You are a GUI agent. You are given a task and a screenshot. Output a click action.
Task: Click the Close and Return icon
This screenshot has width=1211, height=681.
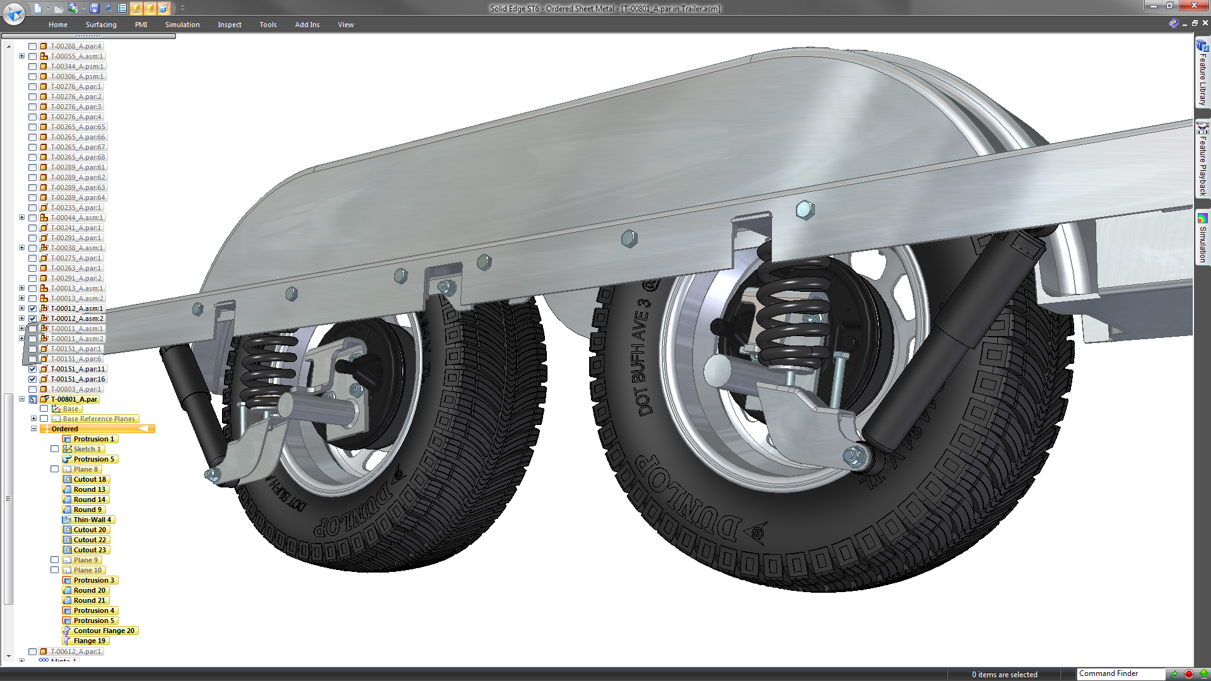[73, 8]
